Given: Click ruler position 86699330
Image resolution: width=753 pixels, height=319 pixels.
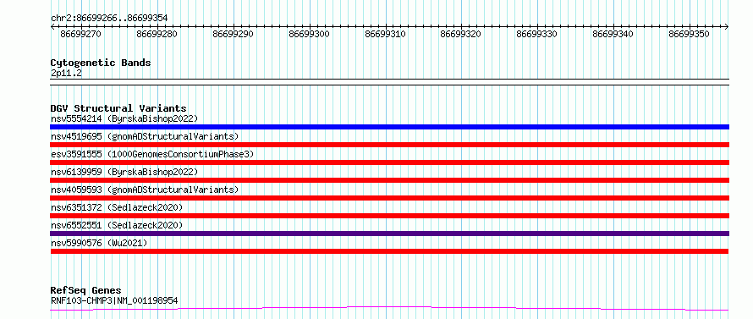Looking at the screenshot, I should point(537,34).
